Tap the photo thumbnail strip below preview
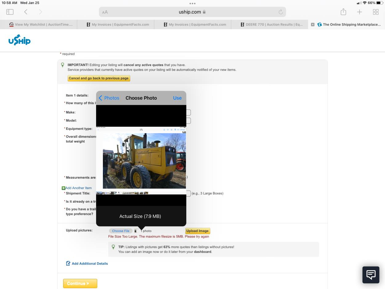Viewport: 385px width, 289px height. (122, 193)
